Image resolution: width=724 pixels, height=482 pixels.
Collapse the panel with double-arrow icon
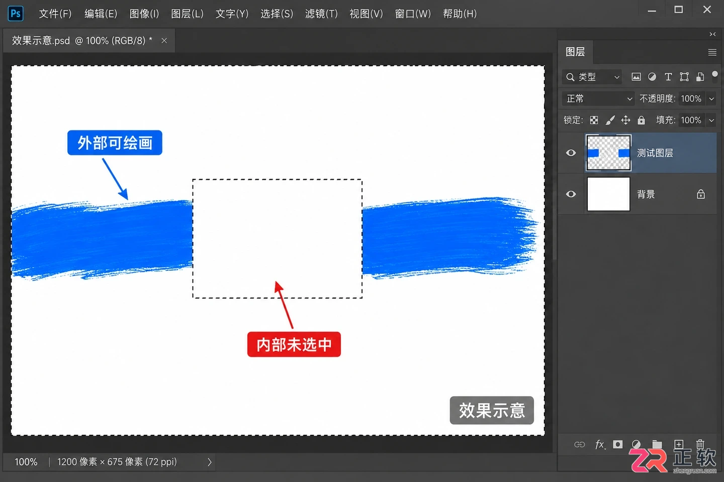click(x=712, y=34)
